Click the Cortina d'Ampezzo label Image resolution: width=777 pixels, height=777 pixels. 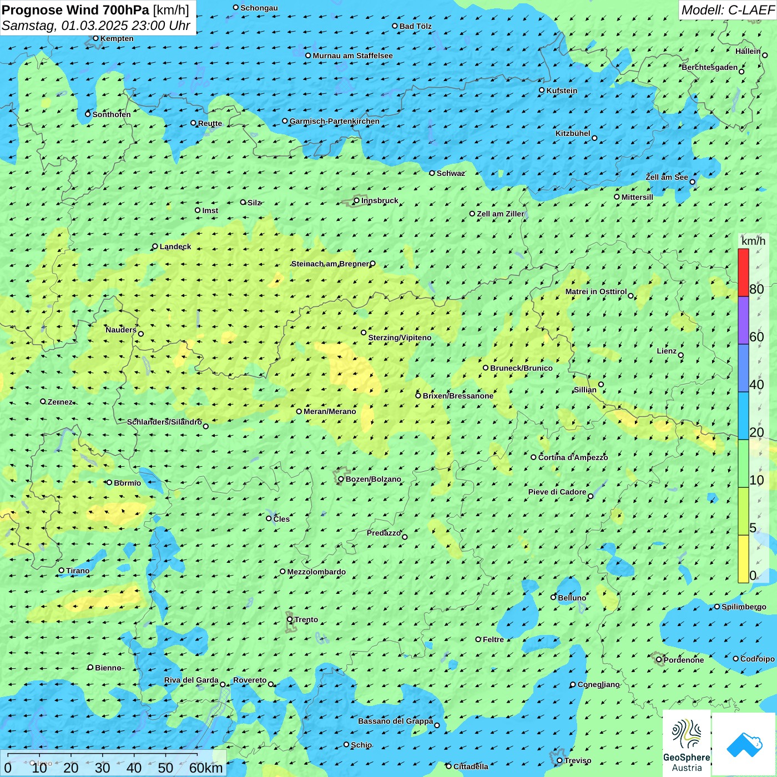(573, 457)
